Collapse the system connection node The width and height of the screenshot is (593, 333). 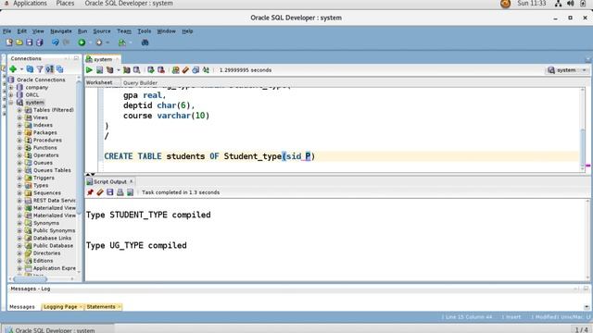(x=11, y=103)
